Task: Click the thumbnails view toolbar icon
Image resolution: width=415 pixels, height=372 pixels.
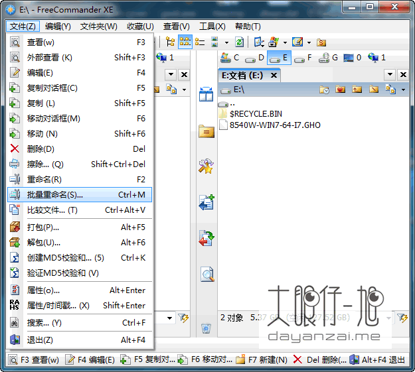Action: [214, 42]
